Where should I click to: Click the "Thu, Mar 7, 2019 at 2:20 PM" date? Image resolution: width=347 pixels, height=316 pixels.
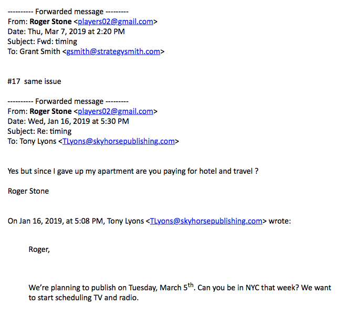point(76,31)
